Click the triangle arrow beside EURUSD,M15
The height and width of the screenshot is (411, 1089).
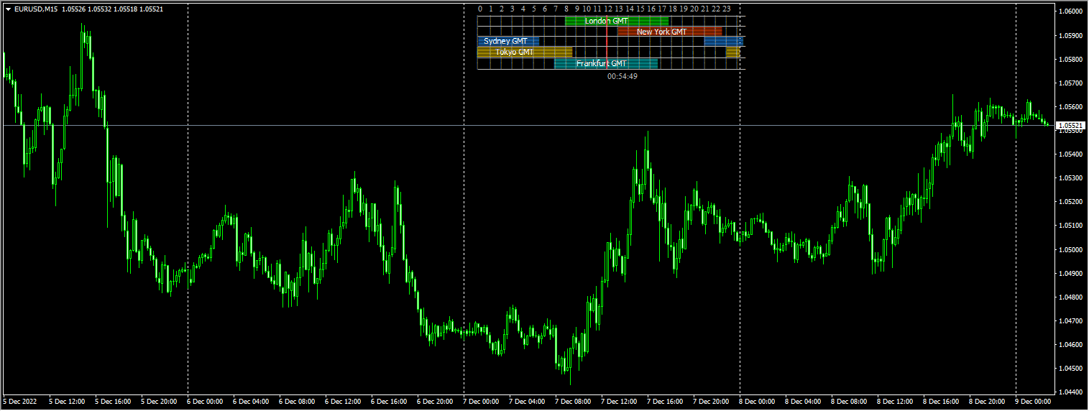8,9
